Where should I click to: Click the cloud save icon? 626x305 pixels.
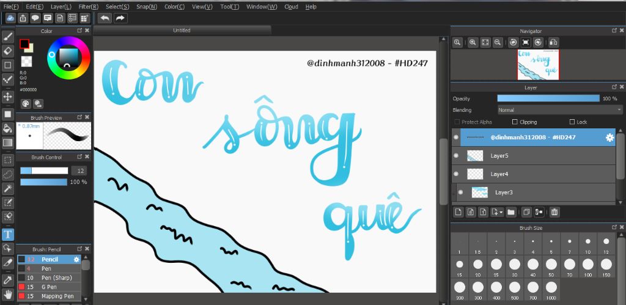tap(11, 18)
